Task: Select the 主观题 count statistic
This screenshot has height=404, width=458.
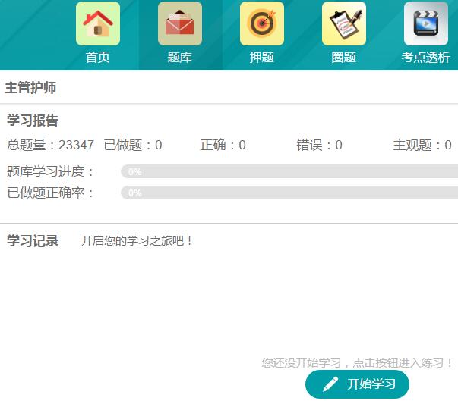Action: point(422,146)
